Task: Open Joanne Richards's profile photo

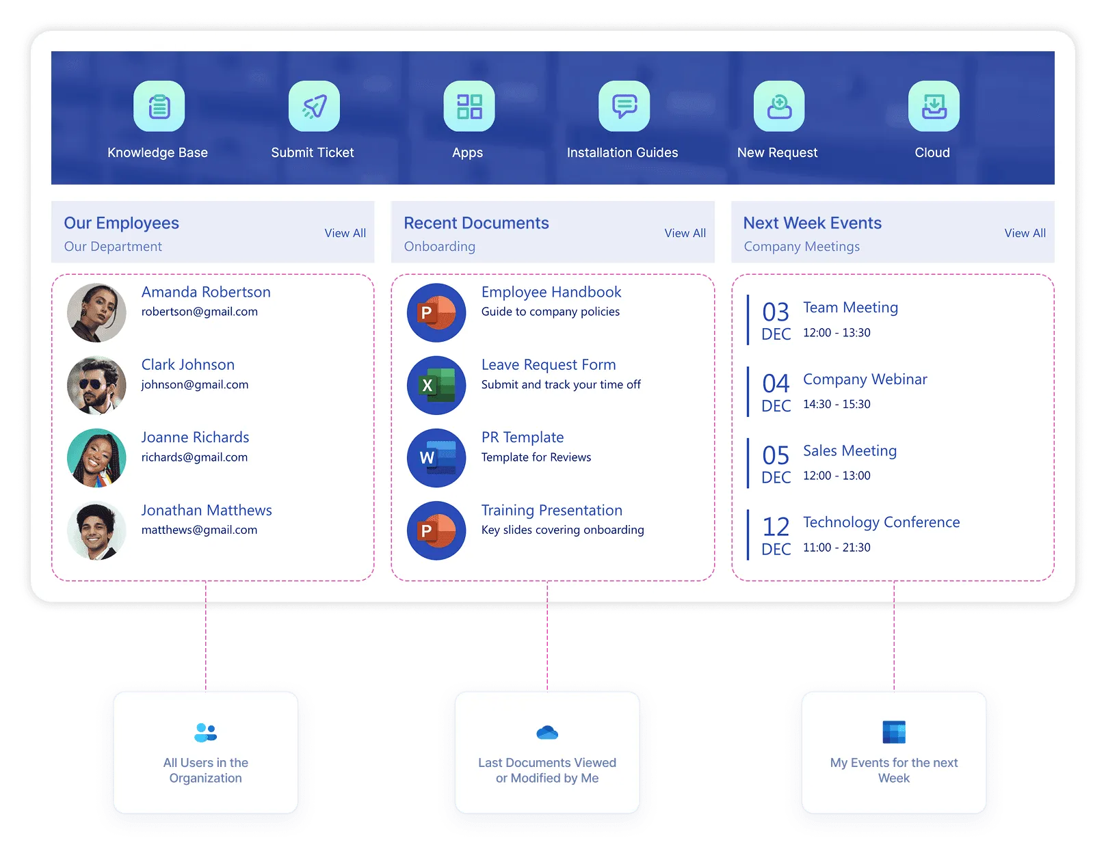Action: click(x=96, y=457)
